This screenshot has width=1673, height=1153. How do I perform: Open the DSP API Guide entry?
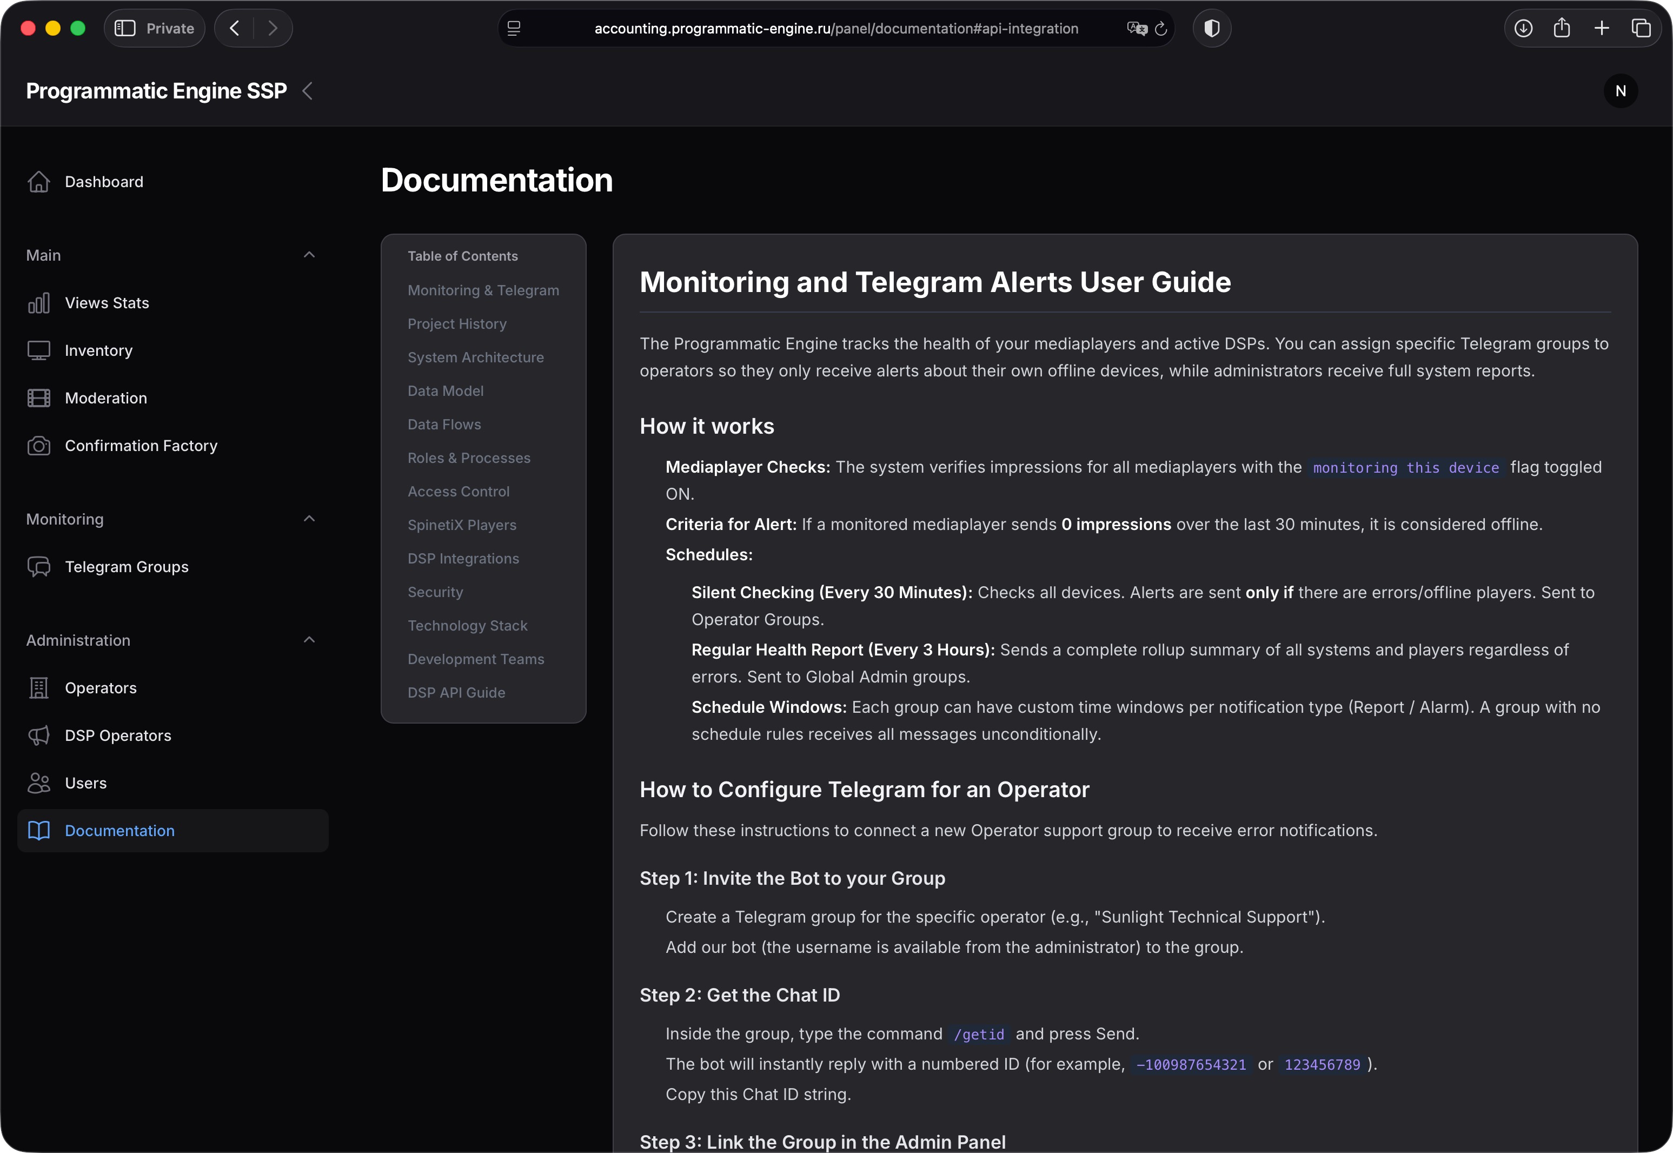click(456, 692)
